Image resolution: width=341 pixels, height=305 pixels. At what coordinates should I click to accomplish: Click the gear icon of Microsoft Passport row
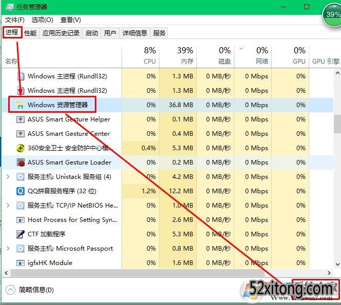21,249
